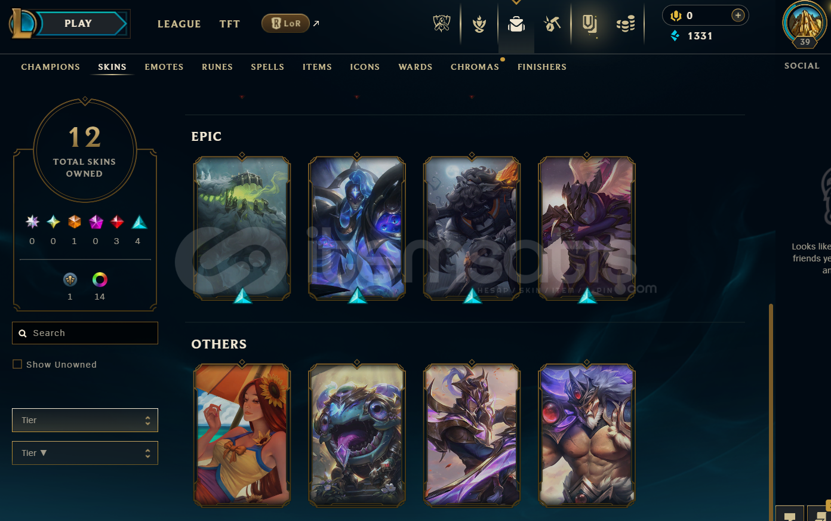Open the Loot hammer icon
The image size is (831, 521).
click(552, 24)
